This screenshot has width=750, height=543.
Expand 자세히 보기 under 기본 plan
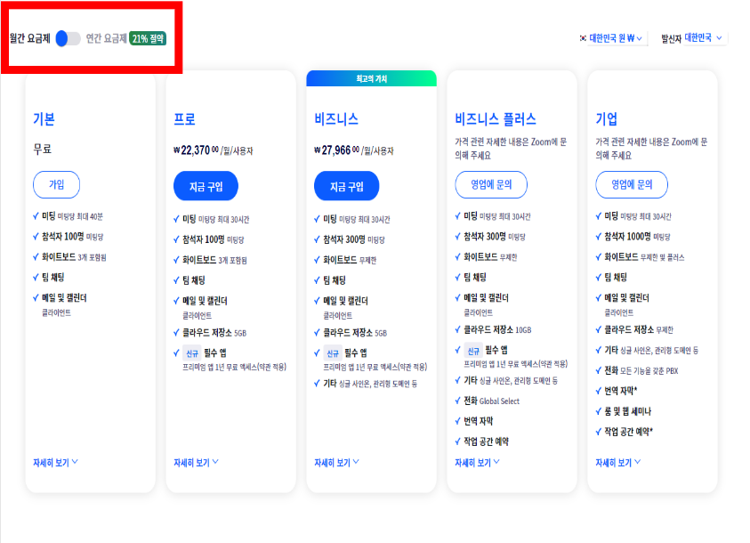55,463
